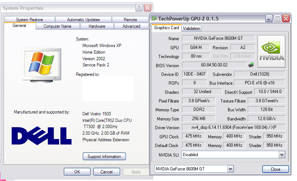Select the Graphics Card tab in GPU-Z

(166, 28)
